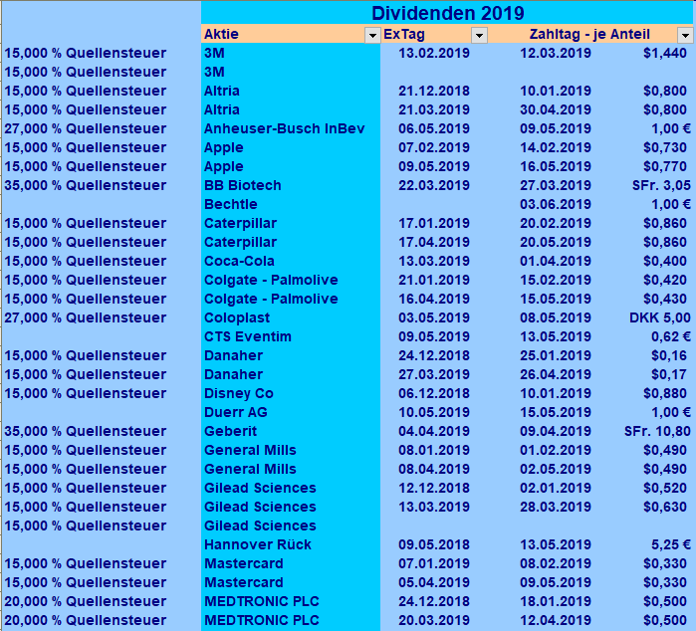Select the Disney Co cell

[x=291, y=393]
